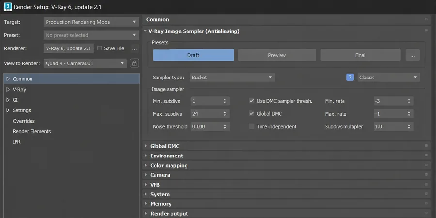This screenshot has height=218, width=436.
Task: Click the presets more options ellipsis button
Action: click(x=413, y=55)
